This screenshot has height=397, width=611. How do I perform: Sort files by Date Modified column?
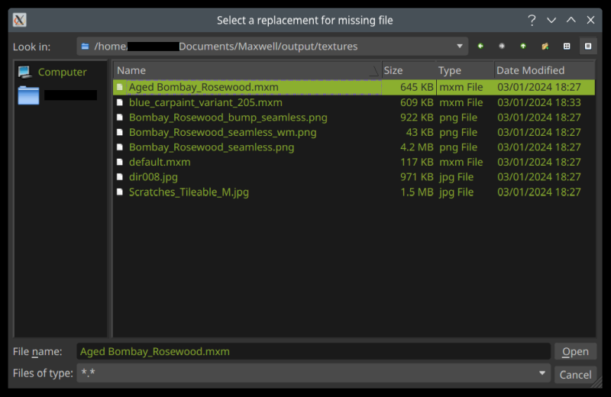(542, 70)
